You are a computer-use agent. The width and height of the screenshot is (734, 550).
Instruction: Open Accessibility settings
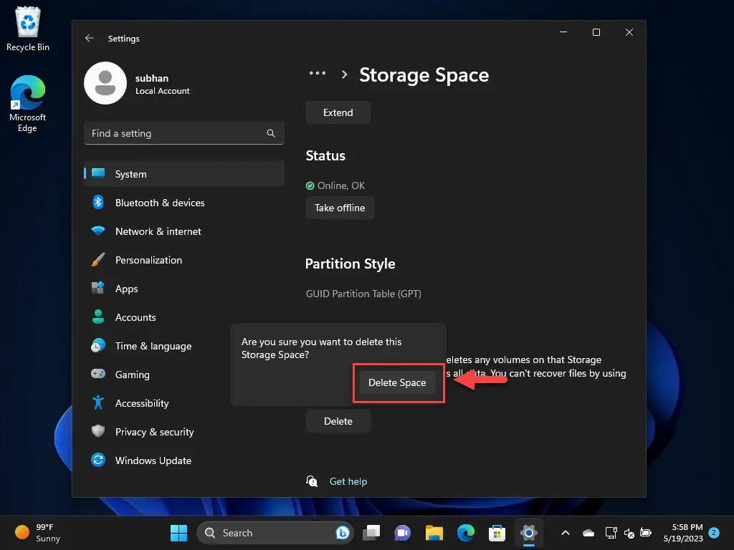[x=184, y=403]
